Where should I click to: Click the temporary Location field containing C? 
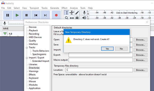pyautogui.click(x=99, y=70)
